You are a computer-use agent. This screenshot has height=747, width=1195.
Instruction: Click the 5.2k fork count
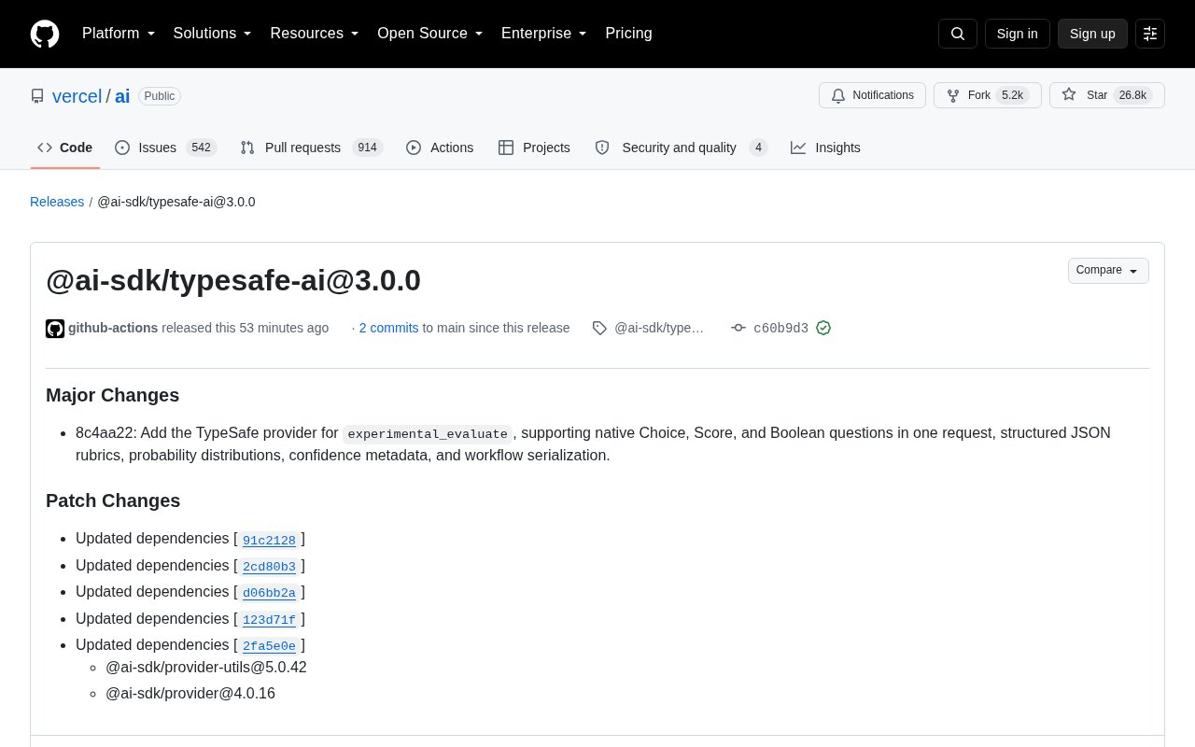(1012, 95)
